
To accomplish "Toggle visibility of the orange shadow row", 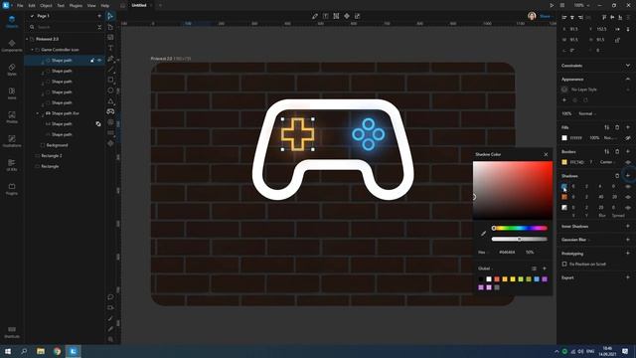I will (628, 197).
